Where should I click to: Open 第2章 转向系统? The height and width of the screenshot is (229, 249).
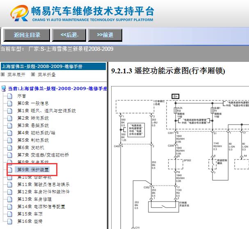[33, 118]
